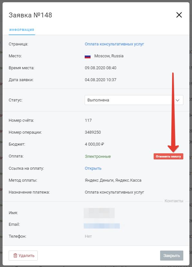Viewport: 192px width, 267px height.
Task: Click the Контакты section label
Action: (174, 201)
